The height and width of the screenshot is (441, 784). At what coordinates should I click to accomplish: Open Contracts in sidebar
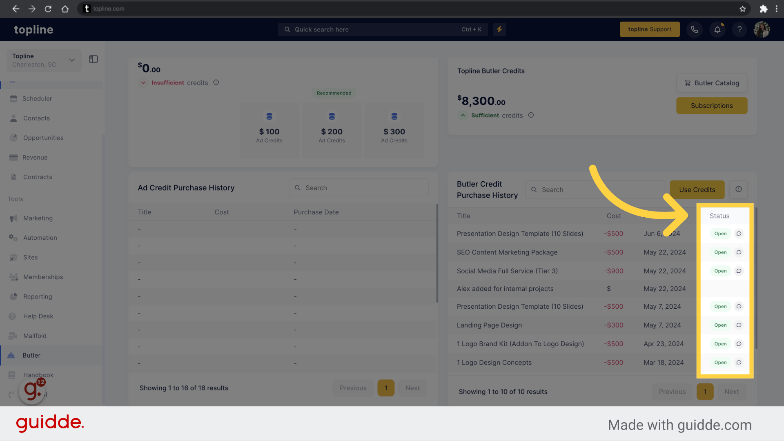[51, 177]
